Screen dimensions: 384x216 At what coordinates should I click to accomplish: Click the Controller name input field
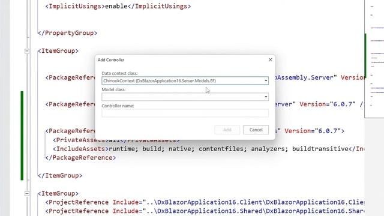[x=185, y=113]
